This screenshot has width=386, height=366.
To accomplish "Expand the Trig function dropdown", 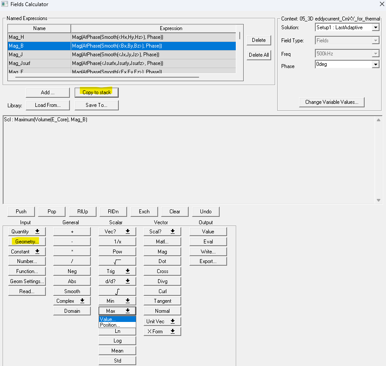I will [x=117, y=271].
